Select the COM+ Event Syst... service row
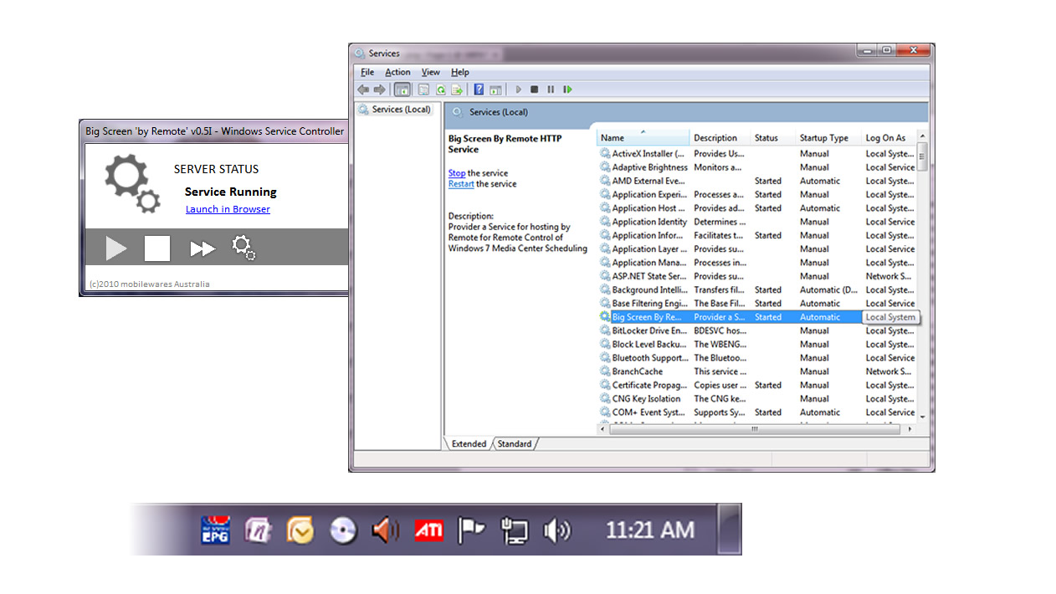 click(x=757, y=412)
